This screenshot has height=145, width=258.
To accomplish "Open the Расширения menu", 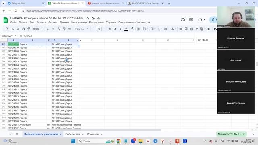I will pyautogui.click(x=96, y=22).
